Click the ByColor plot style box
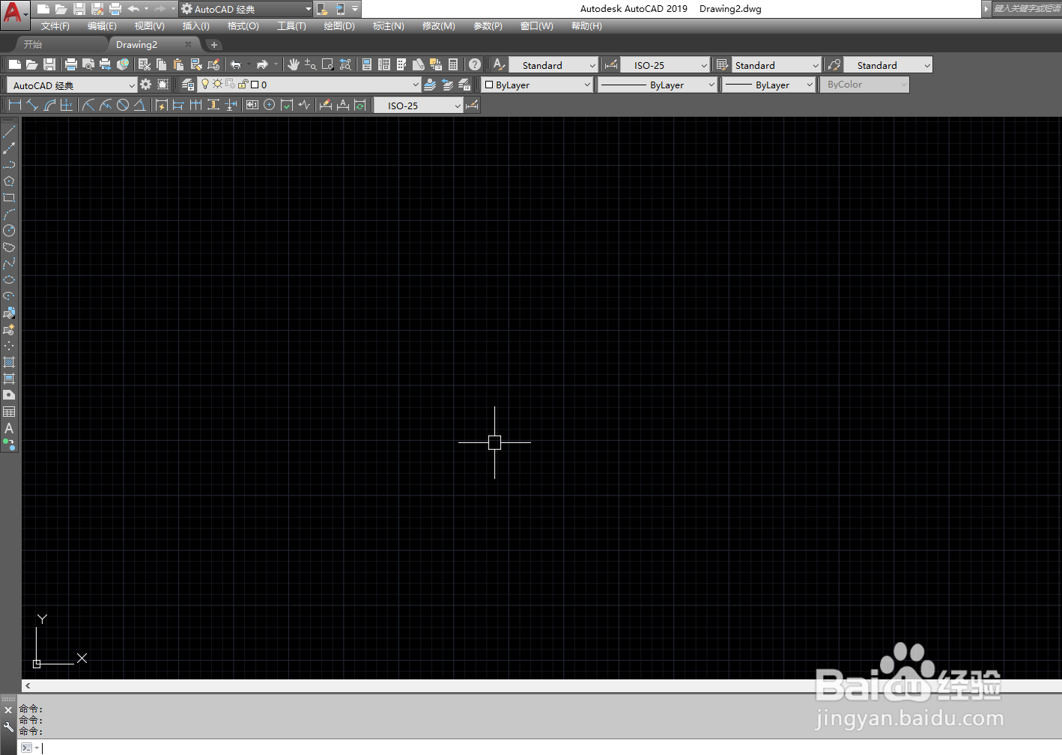The height and width of the screenshot is (755, 1062). (x=864, y=85)
